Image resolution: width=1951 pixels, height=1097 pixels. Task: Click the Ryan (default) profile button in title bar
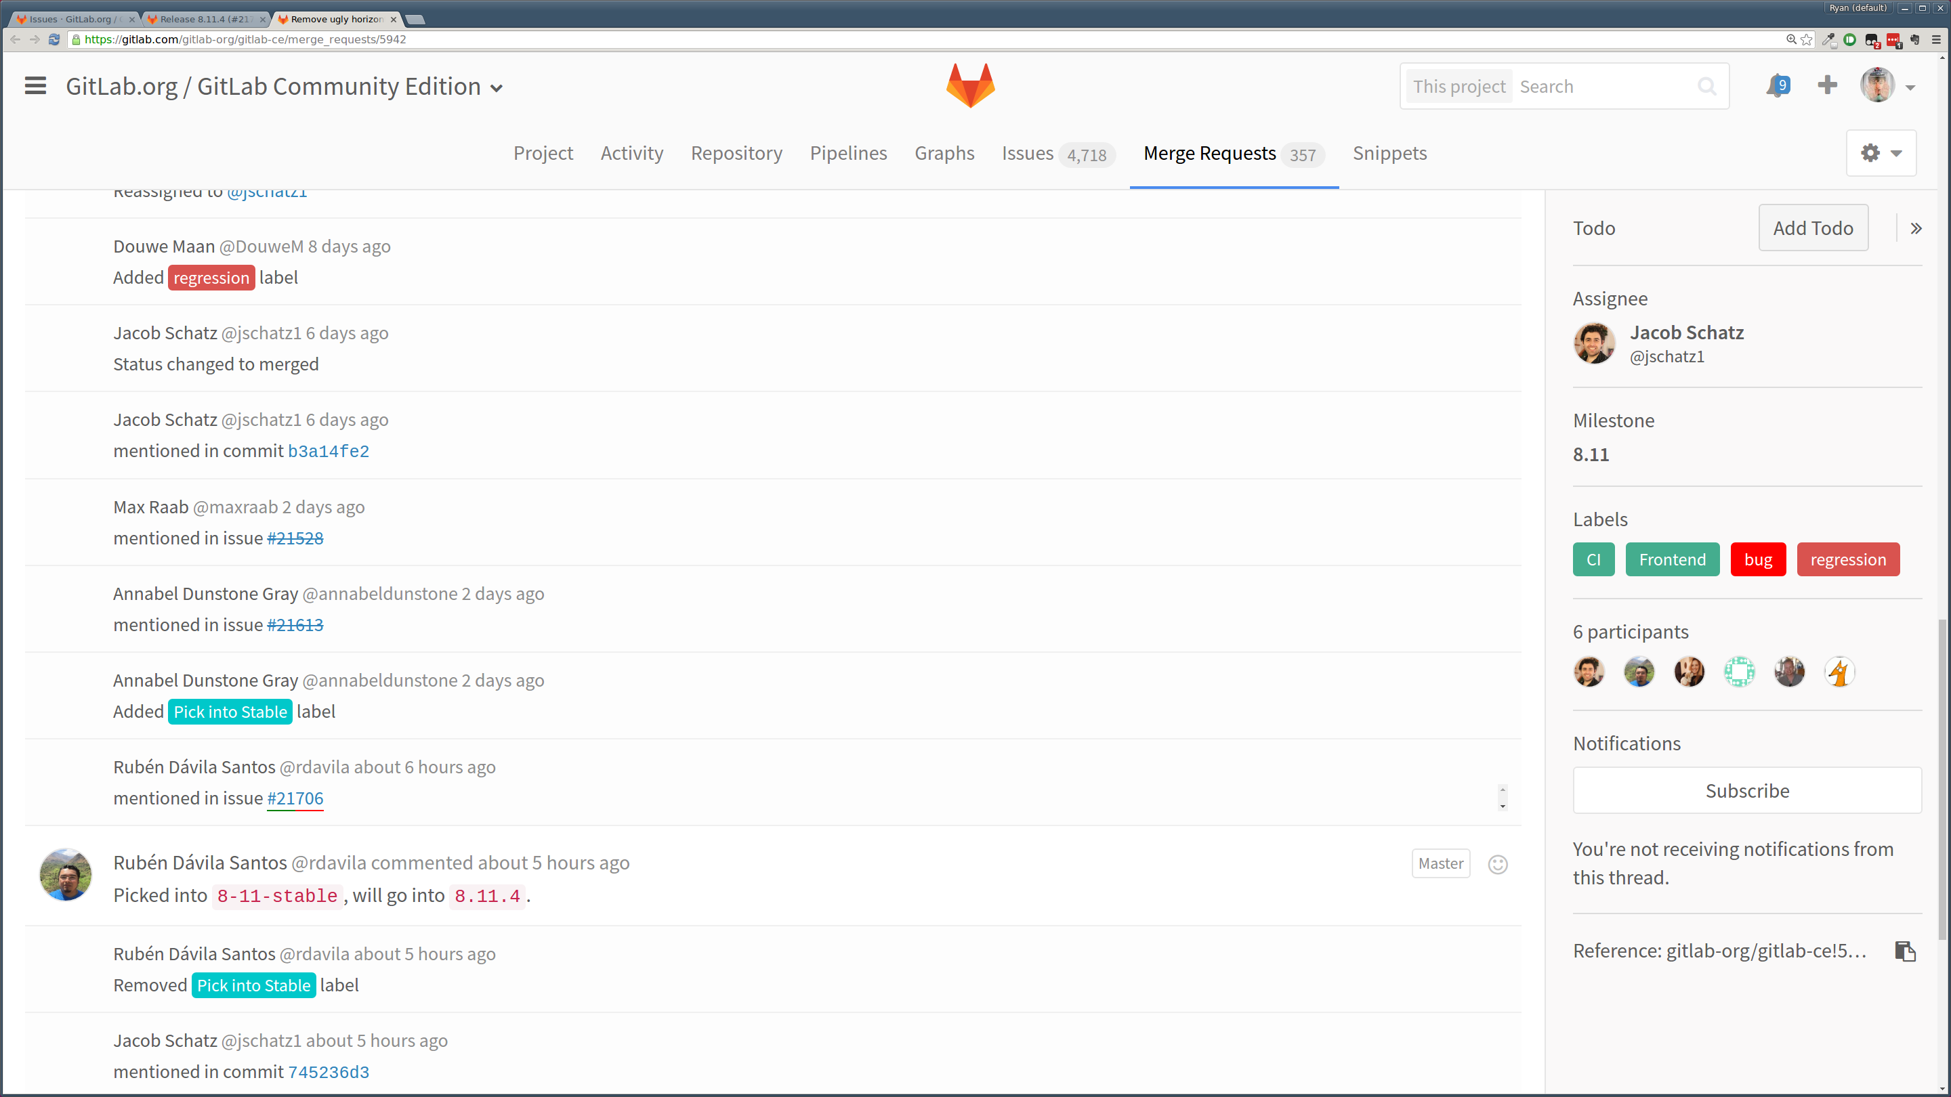click(1857, 7)
